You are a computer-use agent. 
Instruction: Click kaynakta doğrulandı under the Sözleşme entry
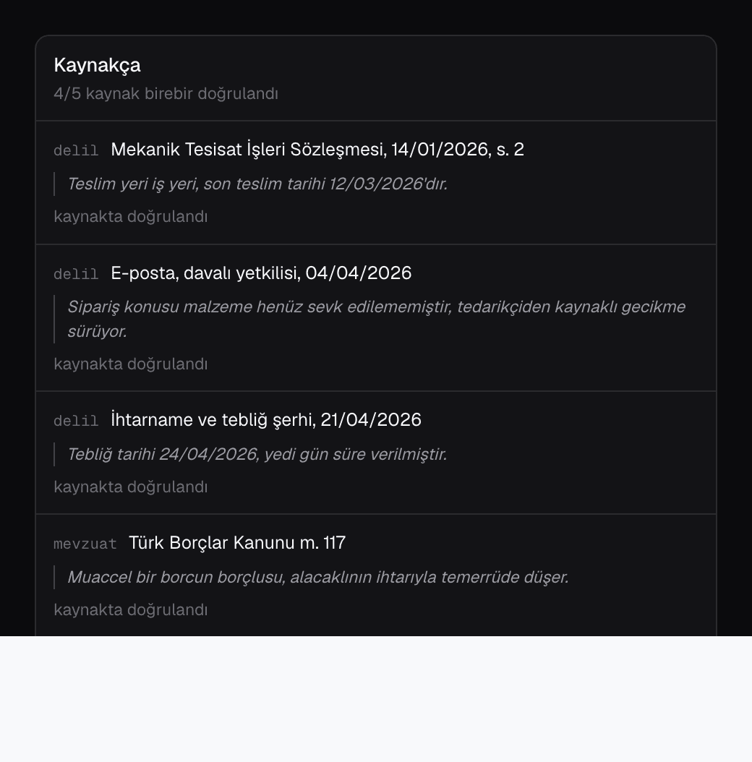click(x=131, y=216)
